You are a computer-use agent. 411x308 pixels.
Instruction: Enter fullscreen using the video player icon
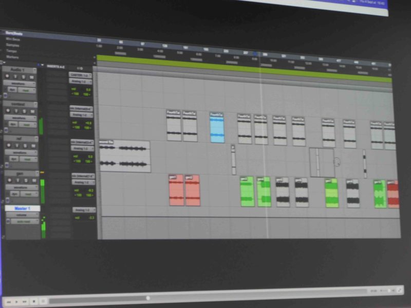pos(400,291)
